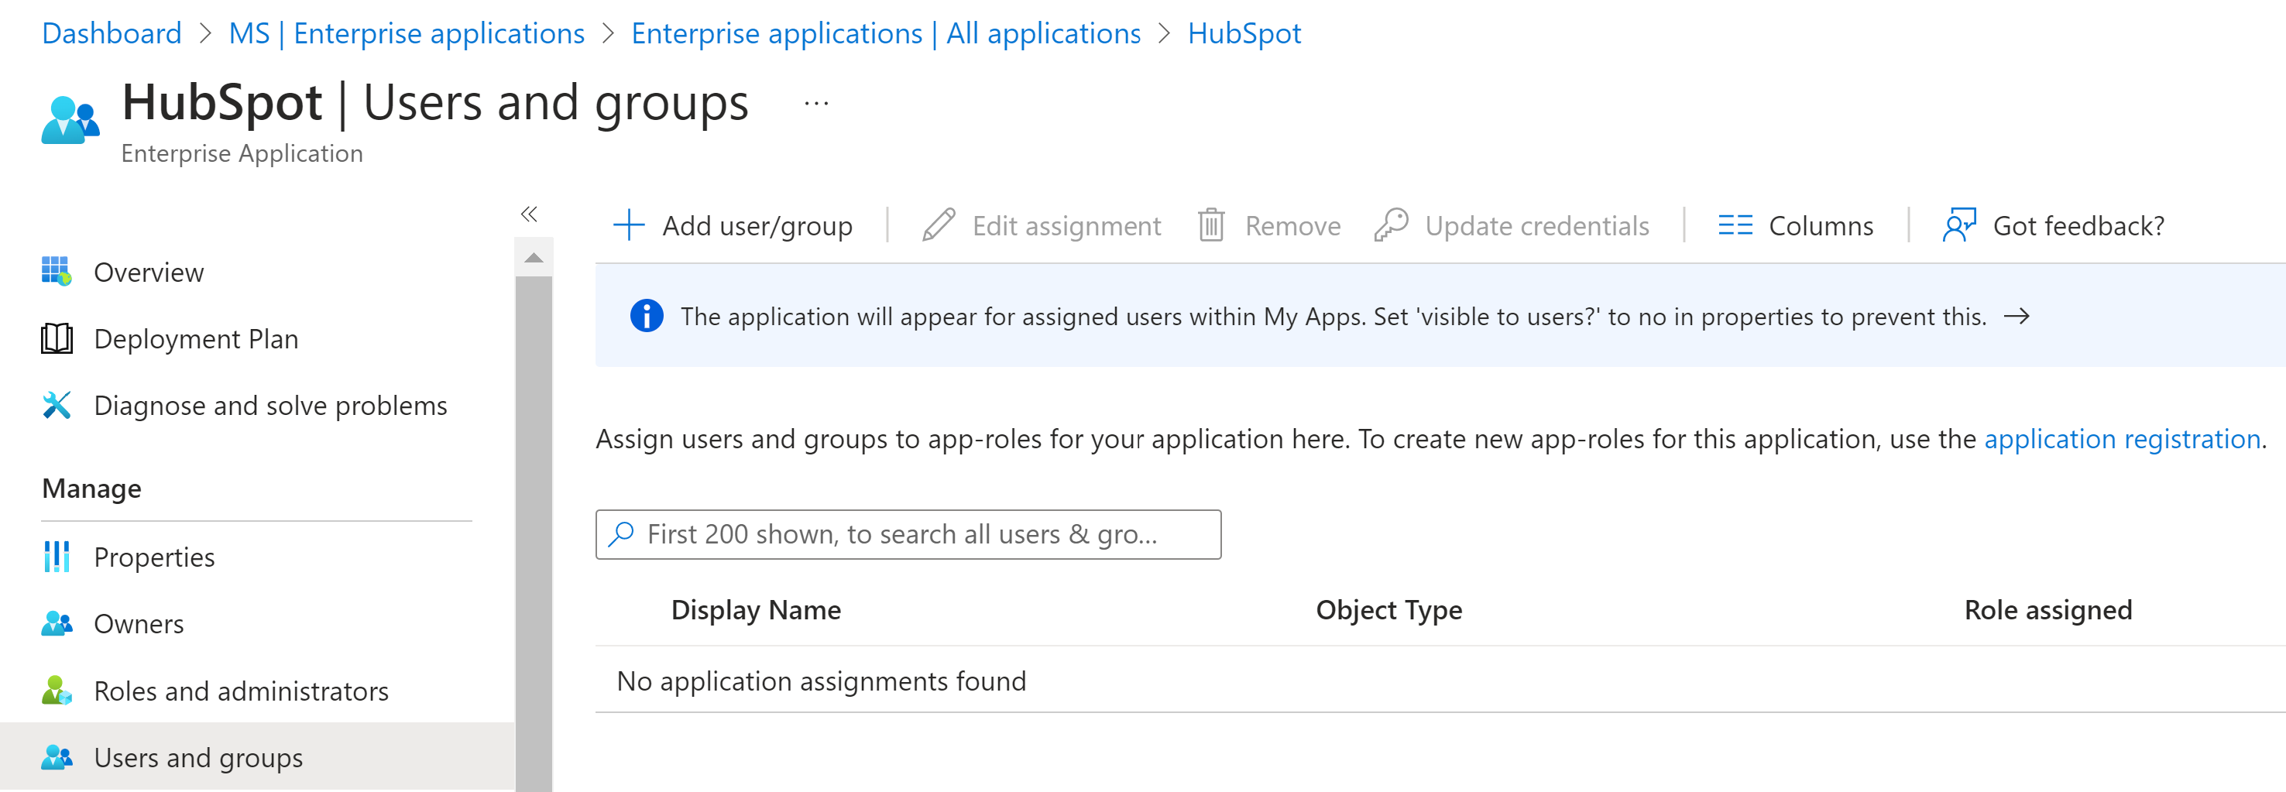This screenshot has height=792, width=2286.
Task: Click the trash can Remove icon
Action: click(x=1210, y=225)
